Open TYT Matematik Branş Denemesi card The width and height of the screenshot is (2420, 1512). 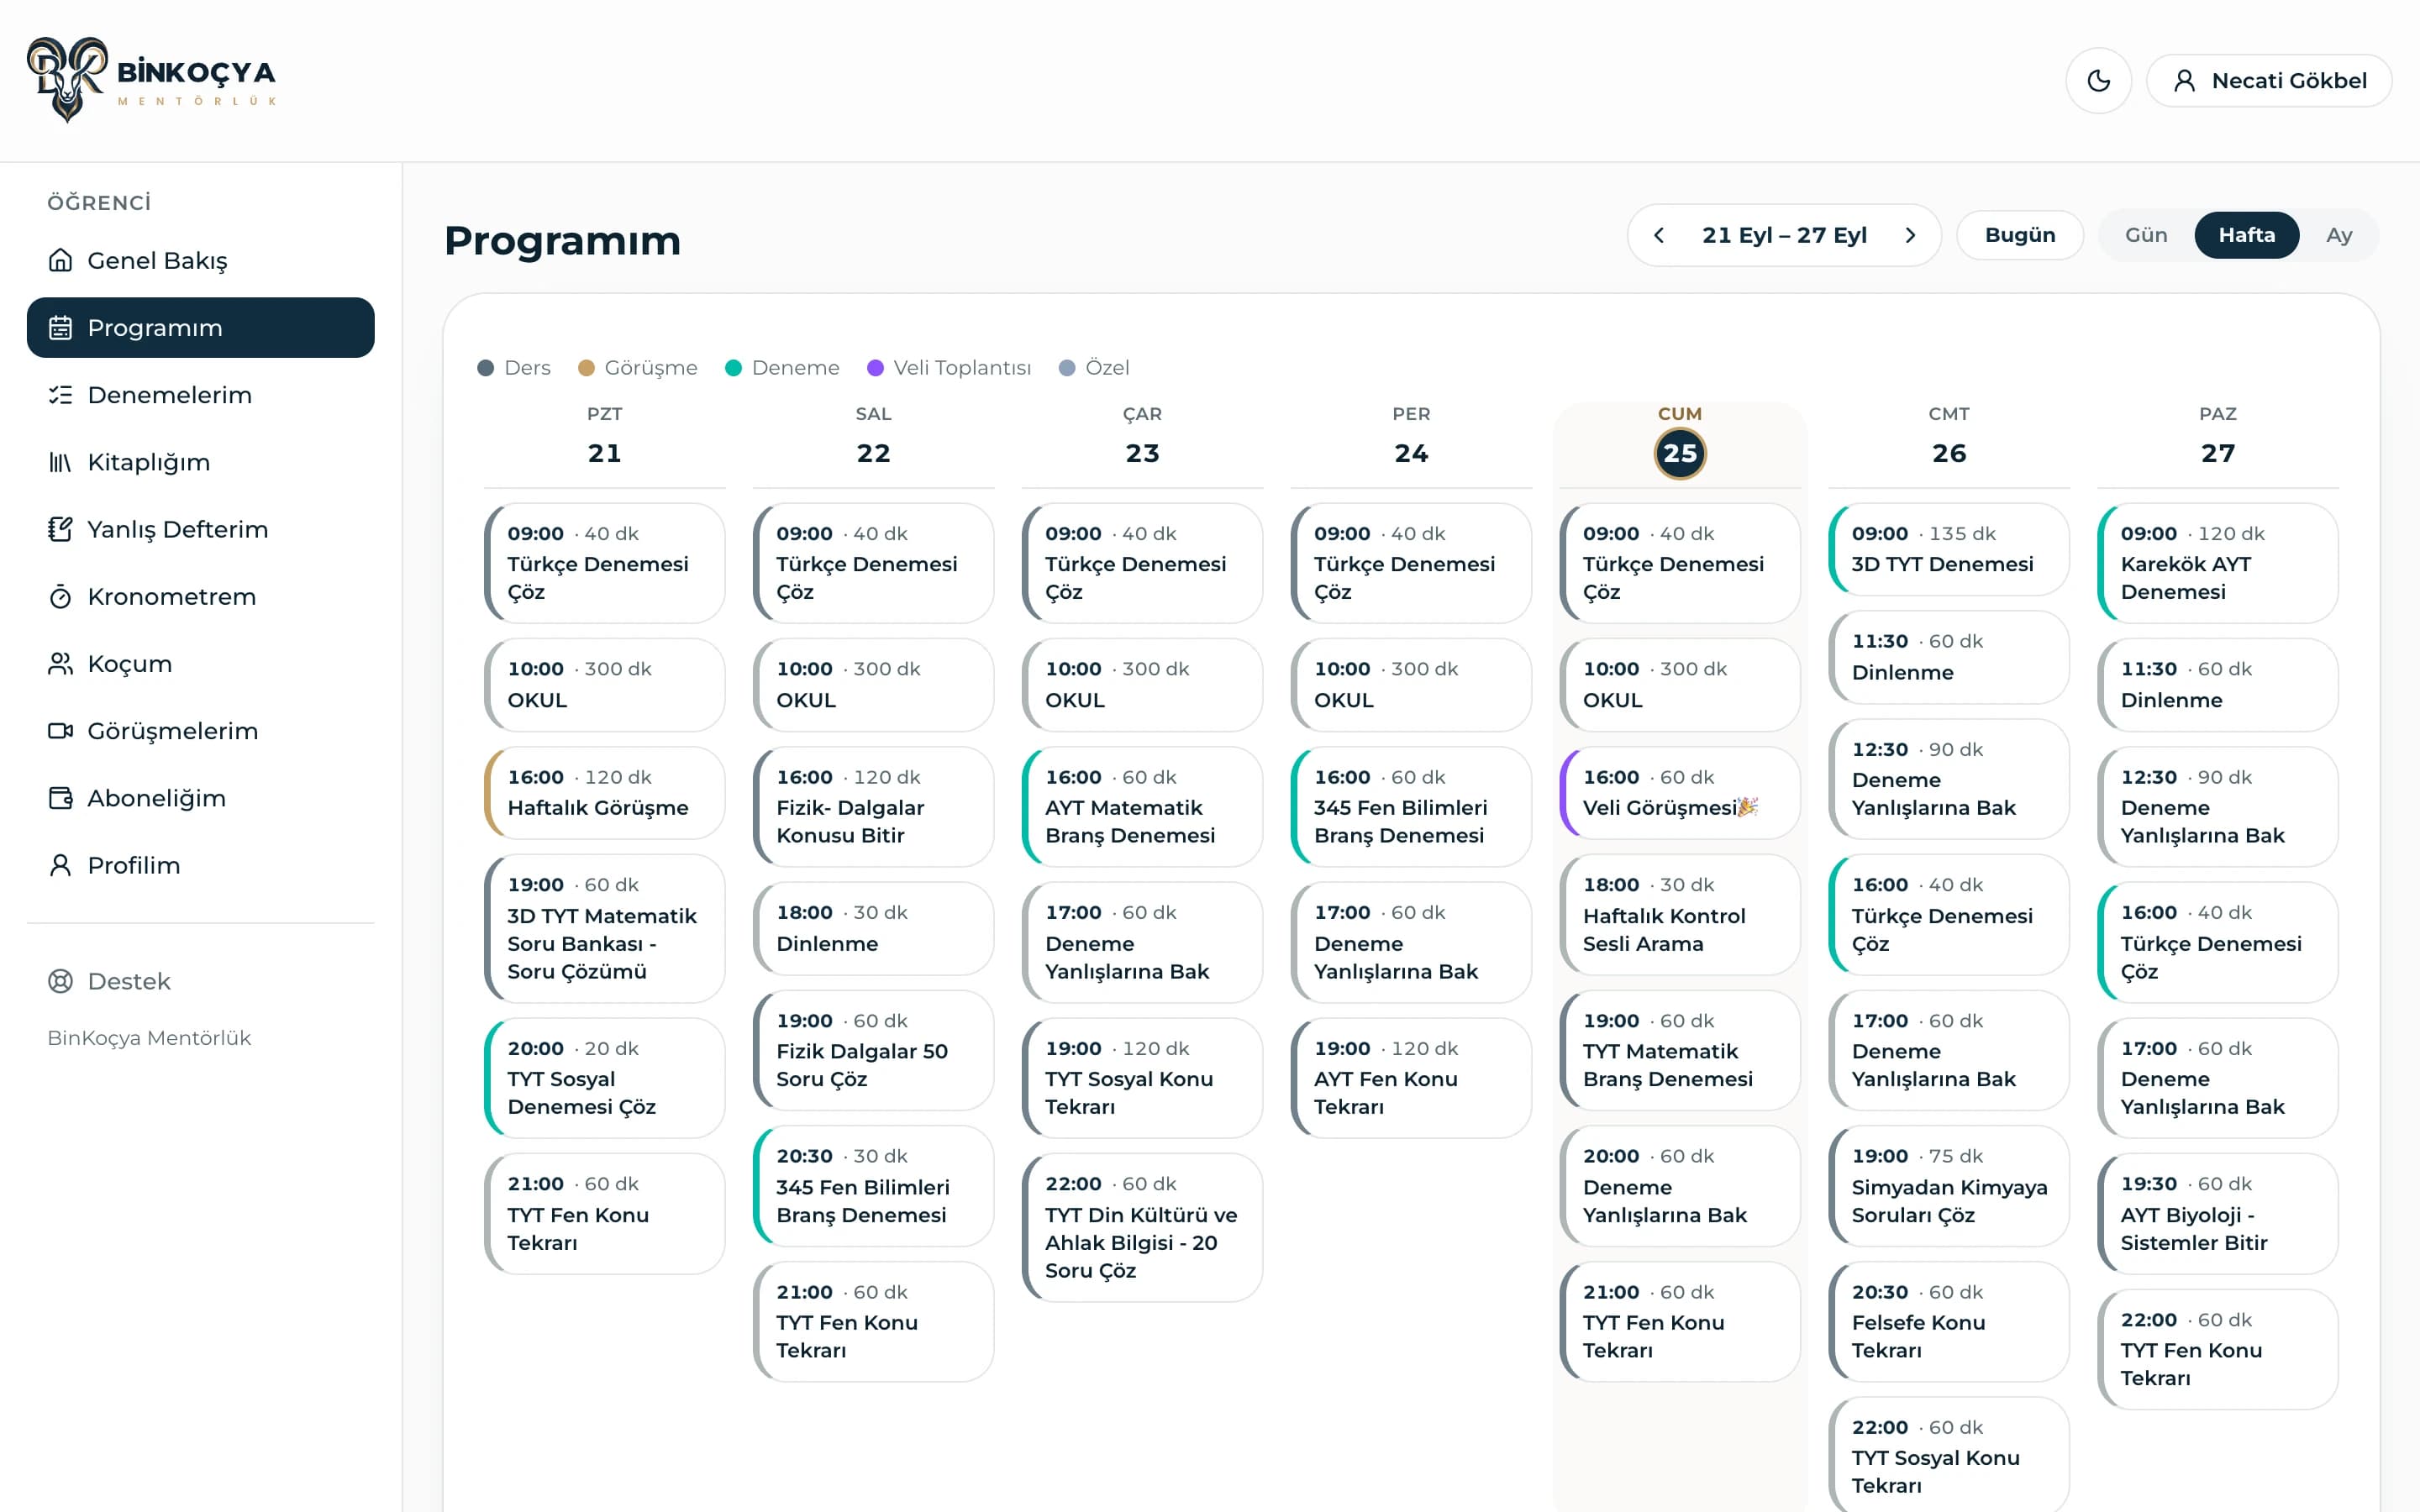(x=1680, y=1050)
